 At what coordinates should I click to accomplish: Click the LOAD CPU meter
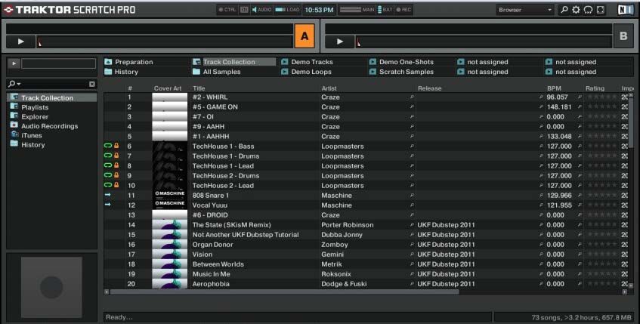pyautogui.click(x=287, y=10)
